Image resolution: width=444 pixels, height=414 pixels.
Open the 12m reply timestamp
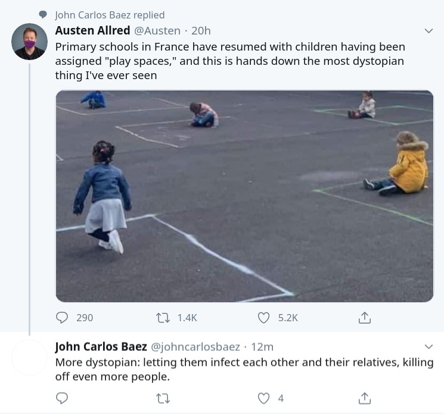tap(262, 346)
